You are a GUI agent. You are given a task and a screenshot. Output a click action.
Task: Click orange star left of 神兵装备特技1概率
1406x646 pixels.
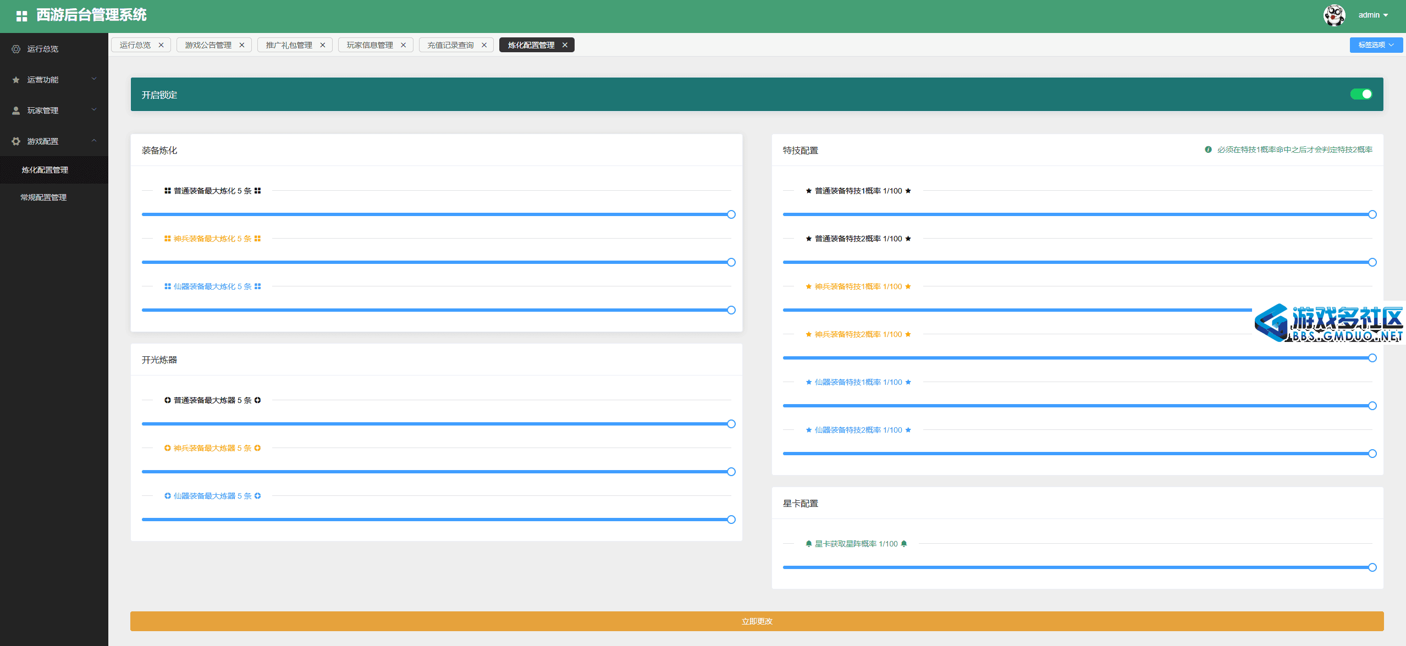809,286
